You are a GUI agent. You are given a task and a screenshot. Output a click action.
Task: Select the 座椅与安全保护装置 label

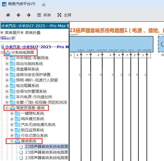coord(33,75)
